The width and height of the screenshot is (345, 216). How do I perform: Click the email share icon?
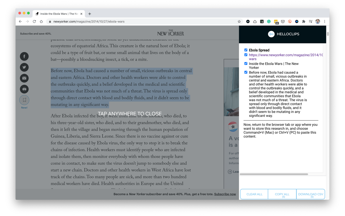(x=24, y=78)
